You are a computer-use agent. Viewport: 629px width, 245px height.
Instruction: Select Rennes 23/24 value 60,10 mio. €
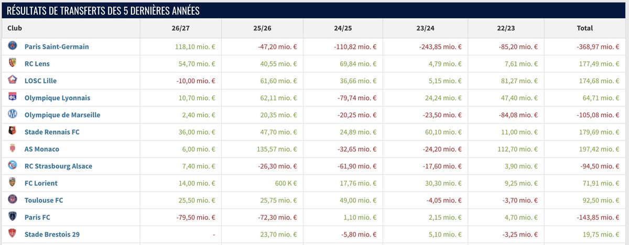tap(443, 132)
